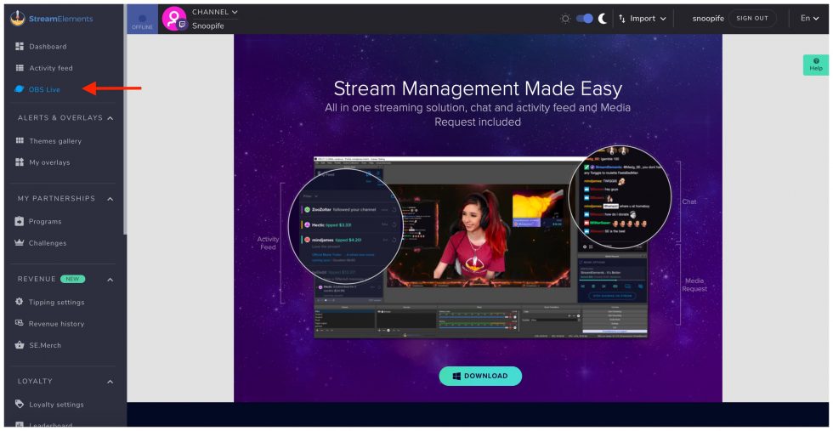Collapse the REVENUE section chevron

pos(110,280)
